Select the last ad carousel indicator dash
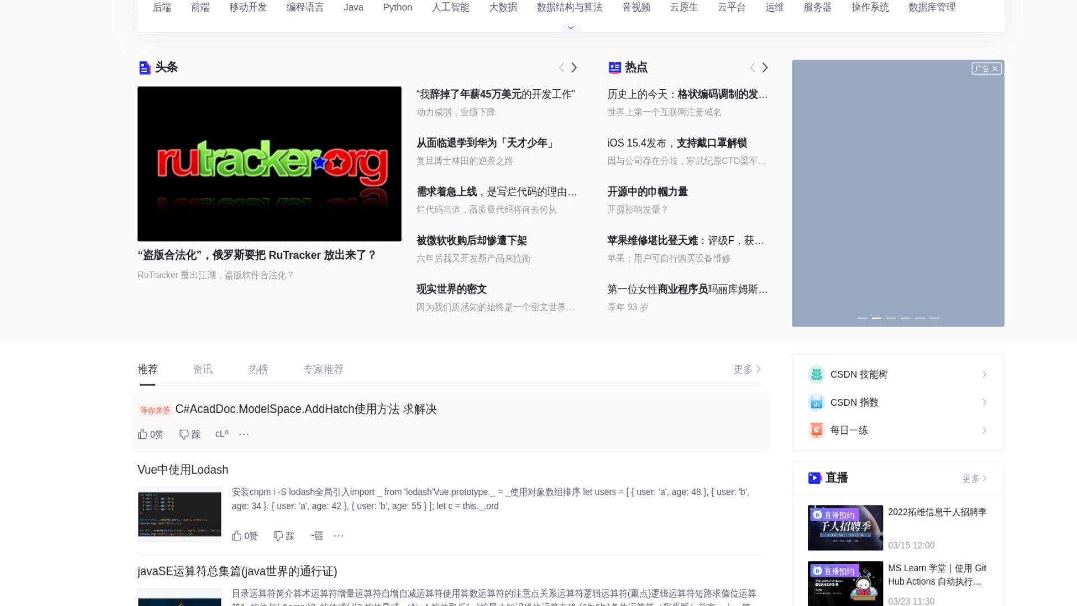The image size is (1077, 606). [x=934, y=318]
